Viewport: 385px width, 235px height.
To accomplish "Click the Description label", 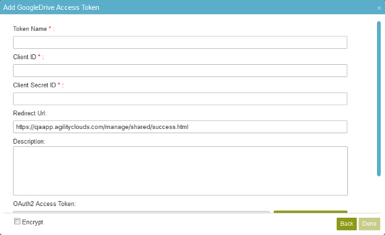I will [x=29, y=142].
